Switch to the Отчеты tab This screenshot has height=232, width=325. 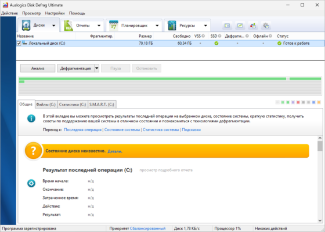[x=82, y=26]
